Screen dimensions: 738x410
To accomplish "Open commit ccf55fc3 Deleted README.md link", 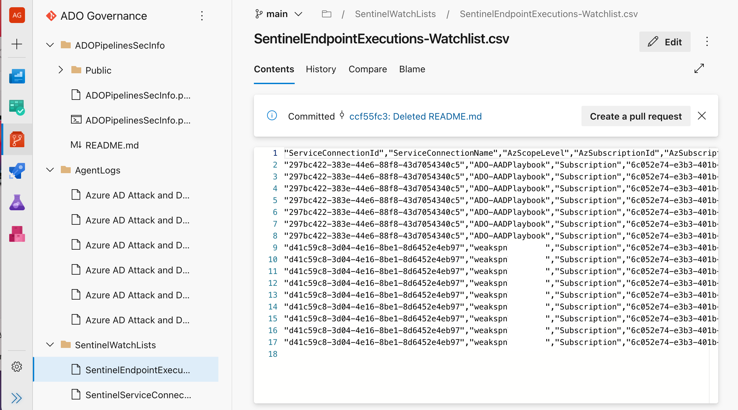I will tap(415, 116).
